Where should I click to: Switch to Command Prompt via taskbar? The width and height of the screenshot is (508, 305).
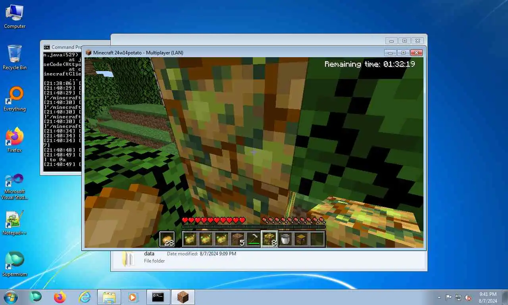point(158,297)
